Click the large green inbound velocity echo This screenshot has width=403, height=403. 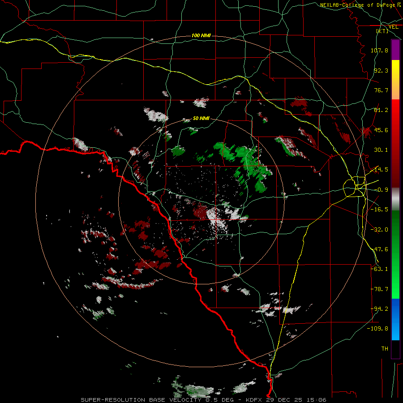point(247,164)
